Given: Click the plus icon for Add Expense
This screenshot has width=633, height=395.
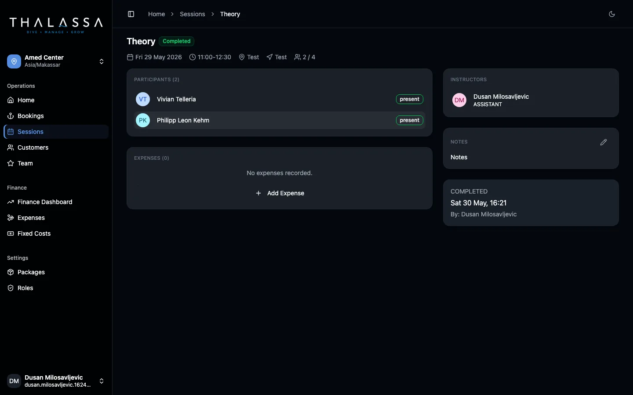Looking at the screenshot, I should pyautogui.click(x=258, y=193).
